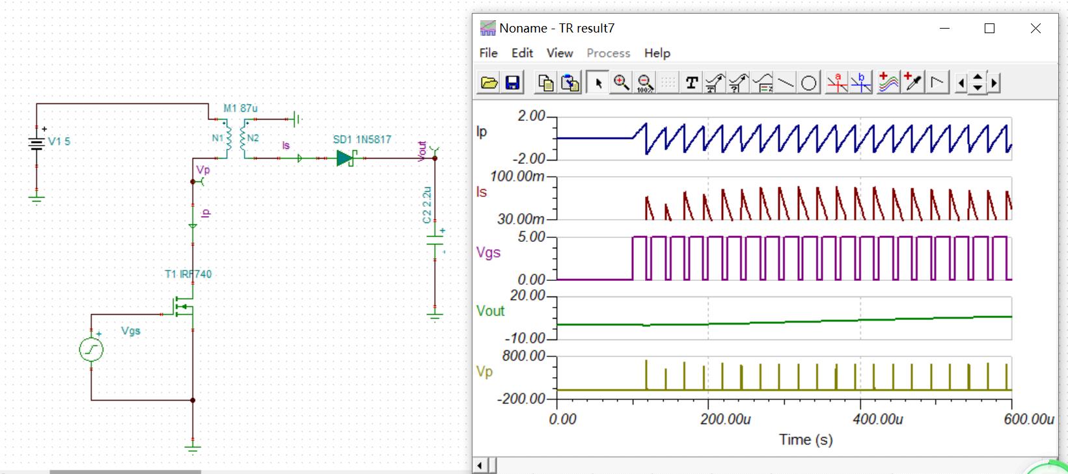
Task: Click the flag-shaped icon after the dropper
Action: 937,83
